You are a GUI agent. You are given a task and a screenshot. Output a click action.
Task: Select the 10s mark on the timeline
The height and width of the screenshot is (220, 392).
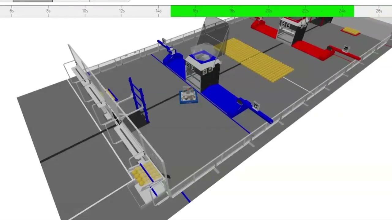point(85,11)
